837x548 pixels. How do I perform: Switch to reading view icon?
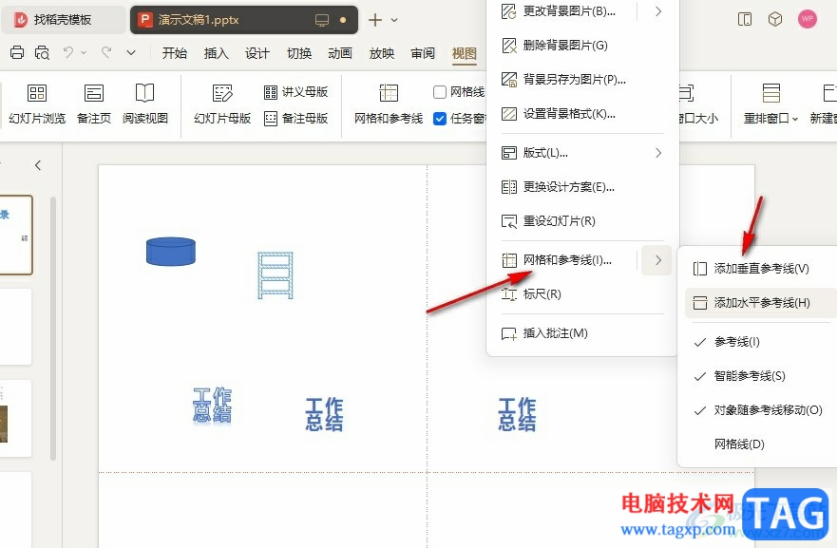tap(144, 93)
